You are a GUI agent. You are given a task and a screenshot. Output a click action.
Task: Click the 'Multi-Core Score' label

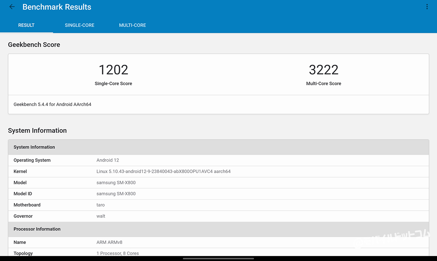[324, 84]
